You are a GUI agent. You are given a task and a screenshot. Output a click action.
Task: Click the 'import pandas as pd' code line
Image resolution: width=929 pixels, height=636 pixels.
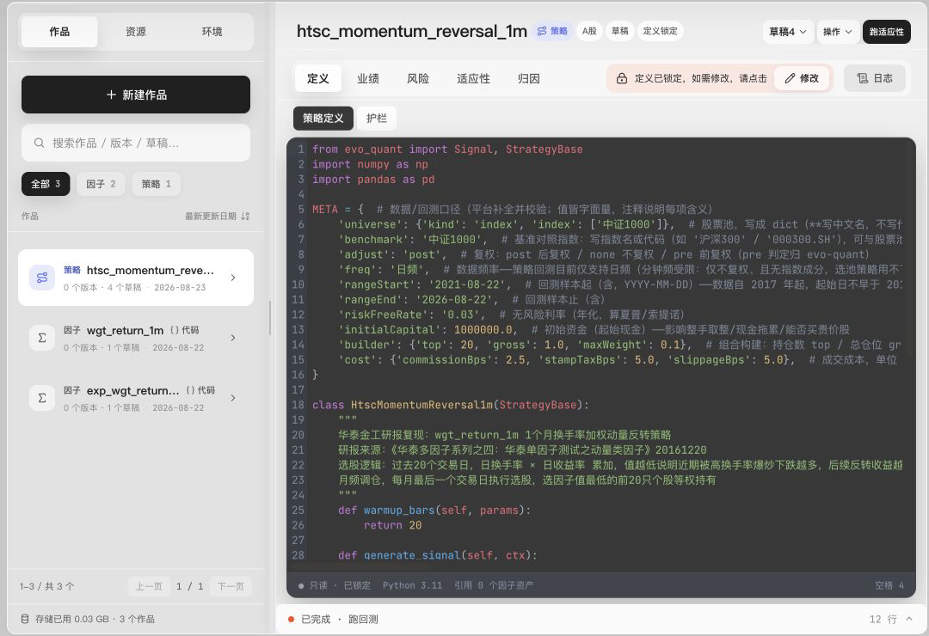pyautogui.click(x=373, y=180)
